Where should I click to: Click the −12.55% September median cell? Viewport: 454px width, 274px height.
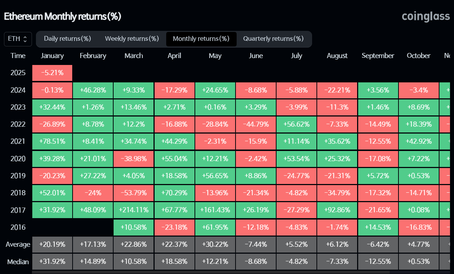point(378,262)
